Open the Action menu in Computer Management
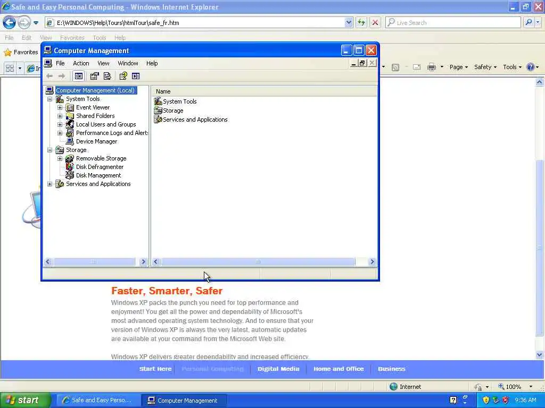This screenshot has width=545, height=408. pyautogui.click(x=81, y=63)
